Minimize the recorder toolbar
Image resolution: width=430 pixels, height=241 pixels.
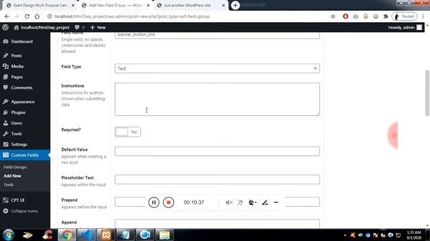(x=276, y=202)
